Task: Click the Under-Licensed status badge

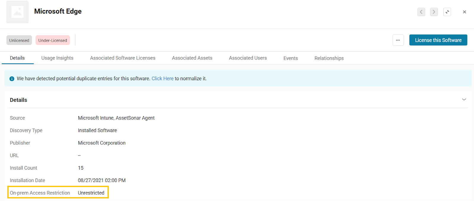Action: click(x=53, y=40)
